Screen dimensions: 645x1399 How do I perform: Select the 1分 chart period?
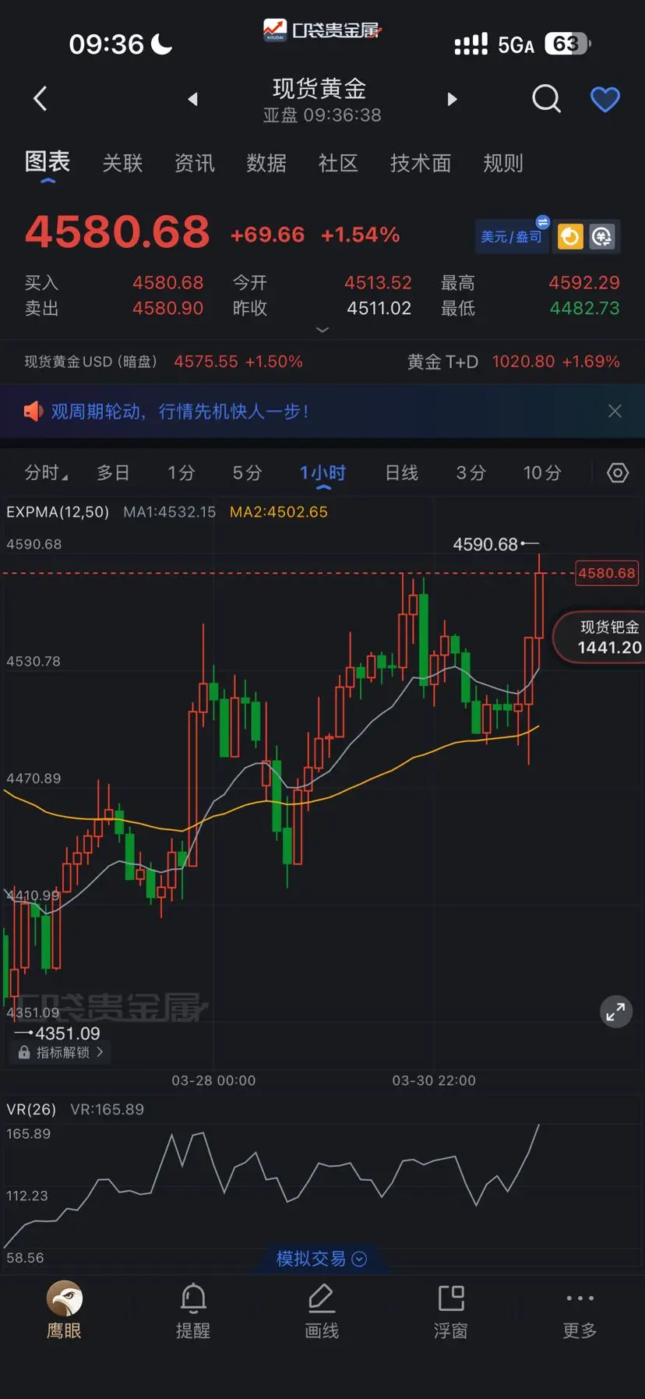pyautogui.click(x=182, y=472)
